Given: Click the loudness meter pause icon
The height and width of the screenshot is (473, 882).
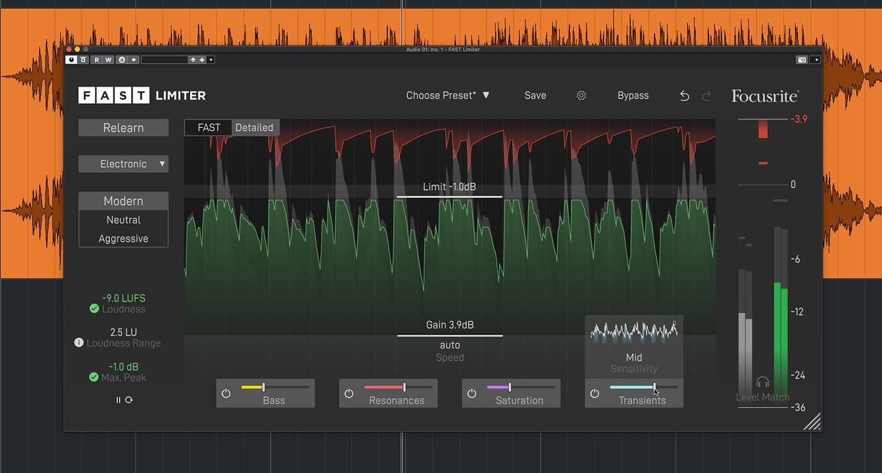Looking at the screenshot, I should point(118,400).
